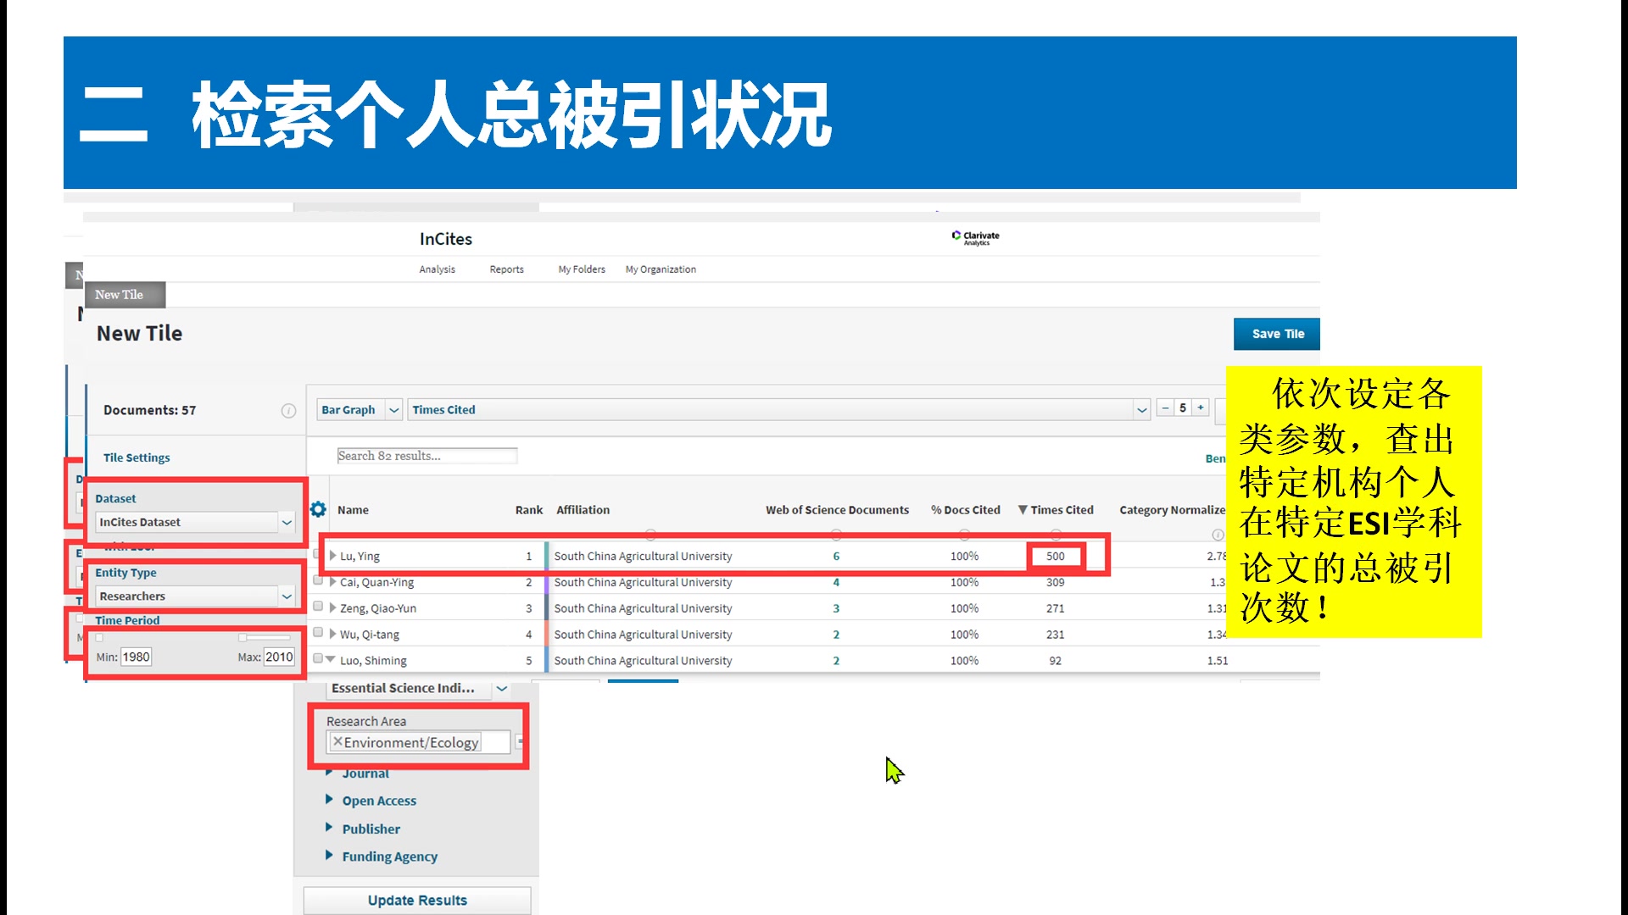Open Lu, Ying's 6 documents link
This screenshot has height=915, width=1628.
tap(836, 557)
